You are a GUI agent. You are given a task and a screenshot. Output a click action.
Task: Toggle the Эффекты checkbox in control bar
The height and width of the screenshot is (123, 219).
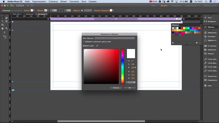[82, 11]
